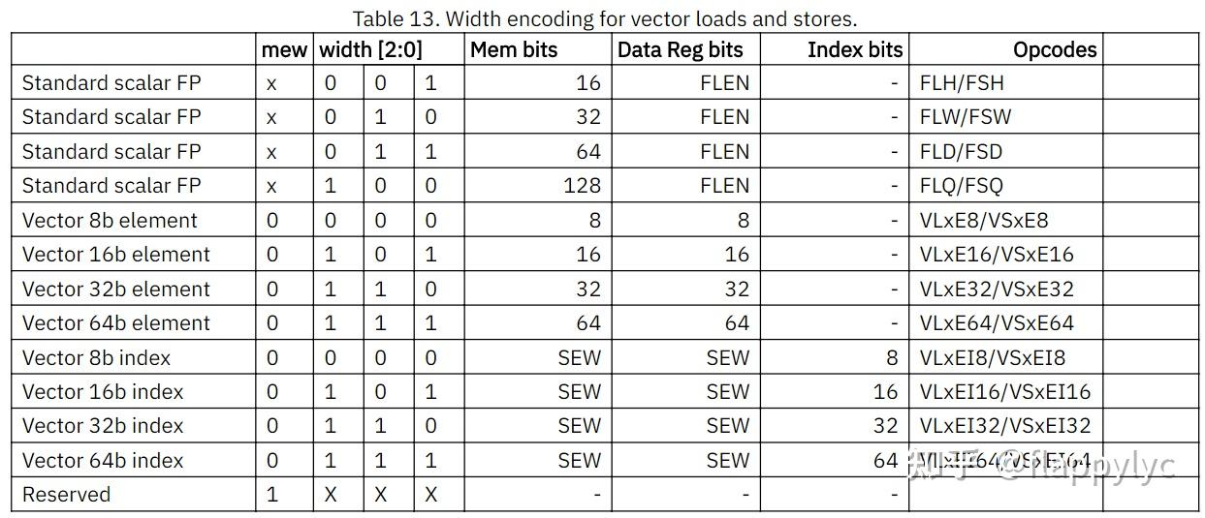Viewport: 1205px width, 518px height.
Task: Select the Index bits column header
Action: tap(854, 49)
